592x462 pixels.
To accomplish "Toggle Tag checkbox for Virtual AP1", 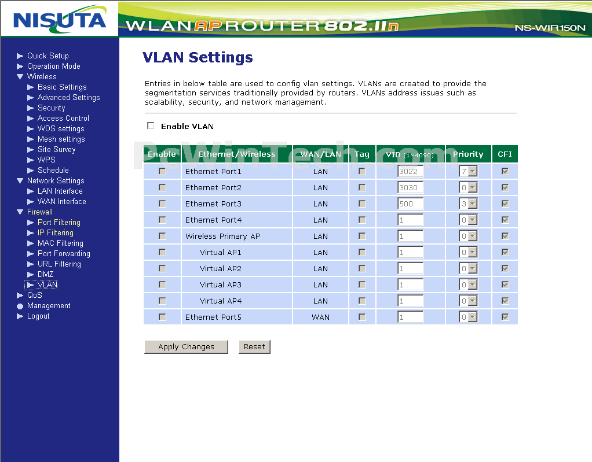I will pyautogui.click(x=362, y=252).
